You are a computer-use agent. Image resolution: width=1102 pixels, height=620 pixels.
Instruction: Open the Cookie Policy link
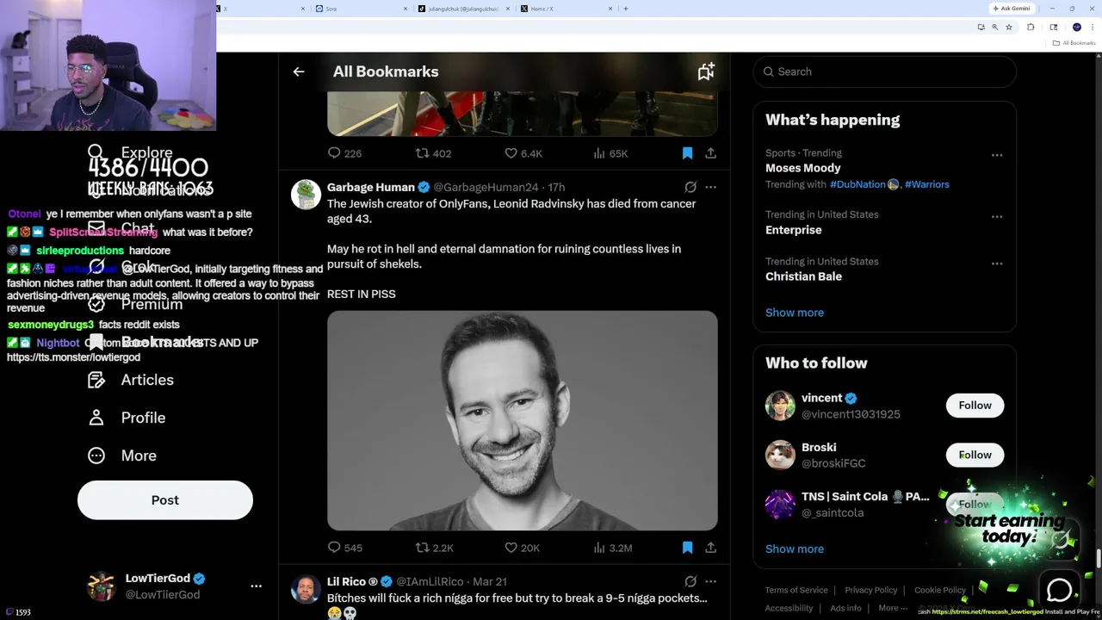coord(940,590)
